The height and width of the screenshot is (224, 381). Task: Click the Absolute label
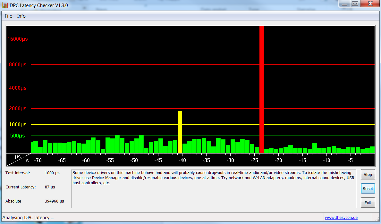coord(13,201)
